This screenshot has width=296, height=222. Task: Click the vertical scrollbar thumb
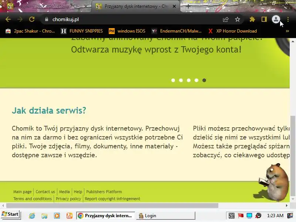[293, 156]
